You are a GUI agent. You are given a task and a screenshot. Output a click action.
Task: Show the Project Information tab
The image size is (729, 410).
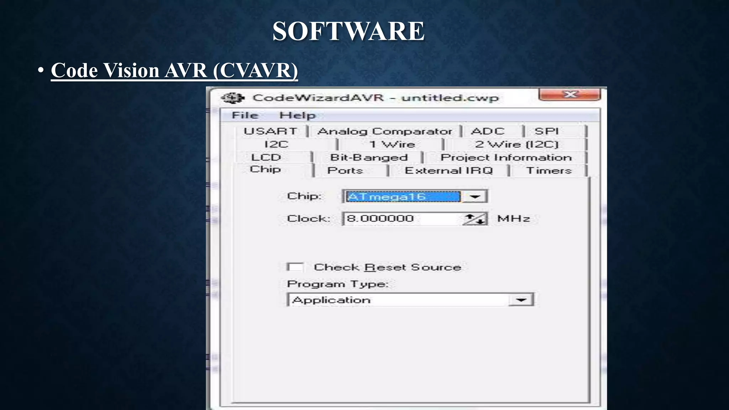click(506, 157)
